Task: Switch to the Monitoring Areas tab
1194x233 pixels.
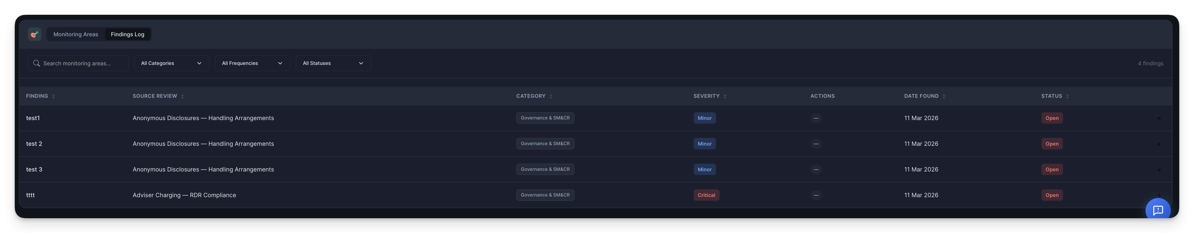Action: point(76,34)
